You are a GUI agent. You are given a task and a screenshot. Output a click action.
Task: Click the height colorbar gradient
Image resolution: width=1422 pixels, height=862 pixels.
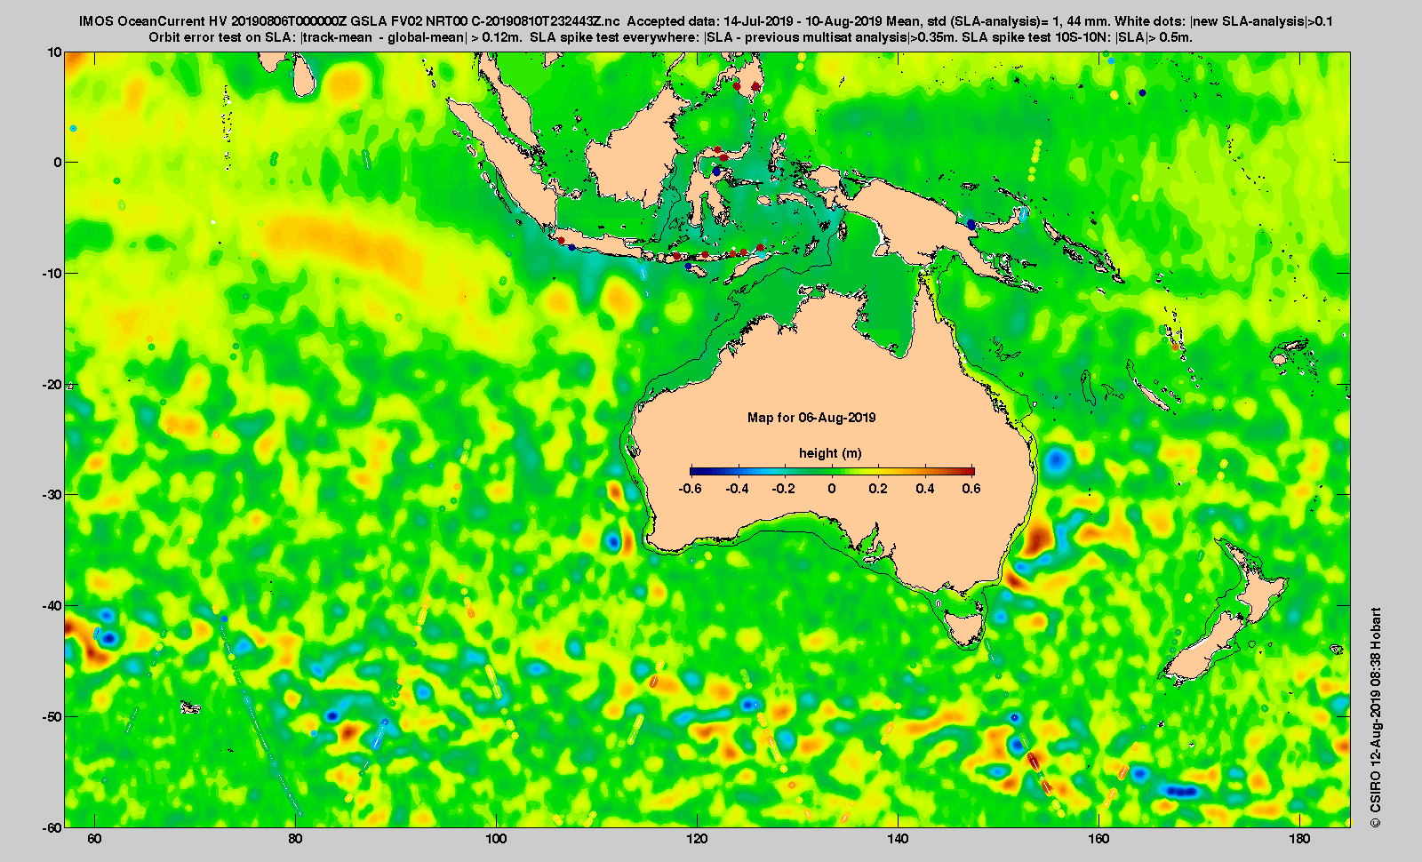[832, 471]
